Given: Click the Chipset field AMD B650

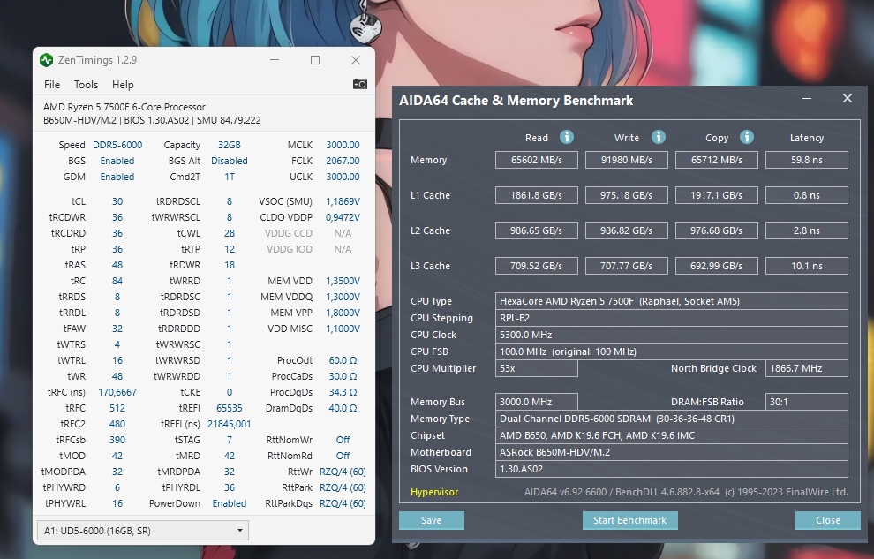Looking at the screenshot, I should tap(672, 435).
